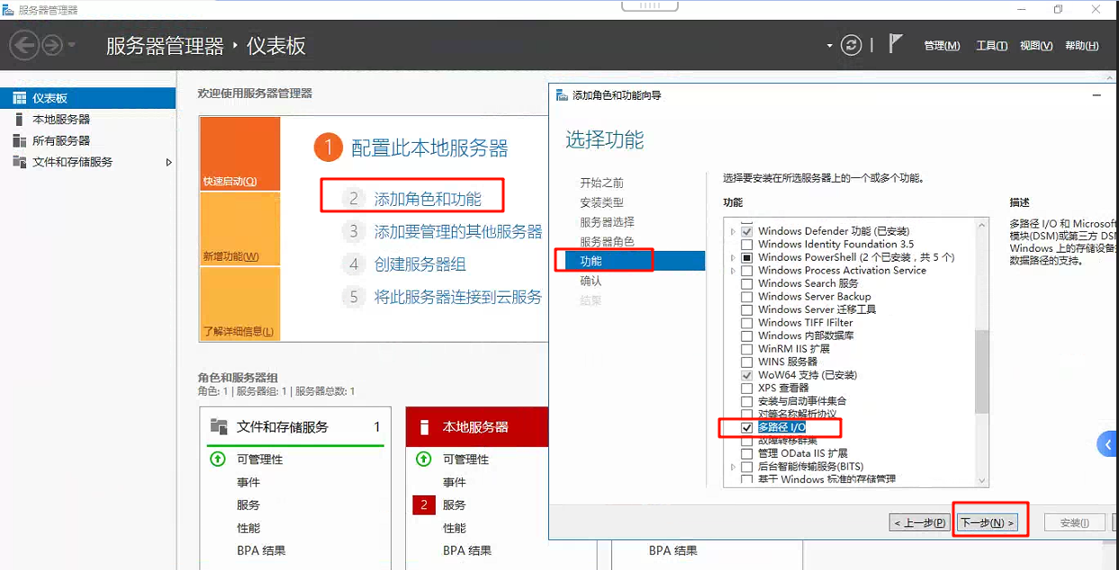Enable the Windows Search 服务 feature

(747, 283)
